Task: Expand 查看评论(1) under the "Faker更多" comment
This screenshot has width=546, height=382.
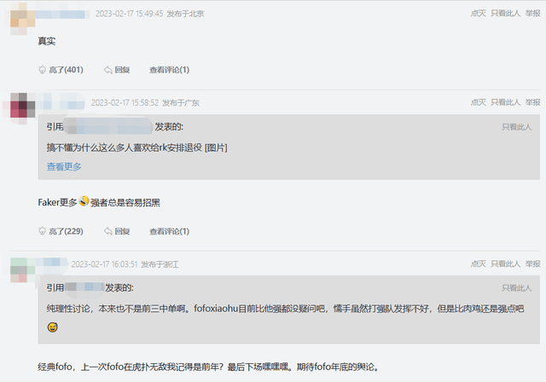Action: pos(169,231)
